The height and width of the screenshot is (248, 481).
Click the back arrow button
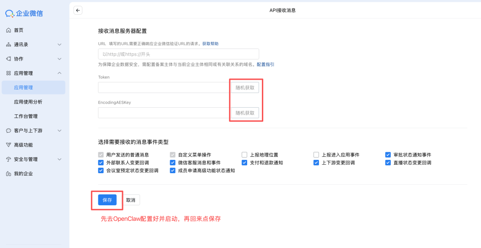tap(78, 10)
